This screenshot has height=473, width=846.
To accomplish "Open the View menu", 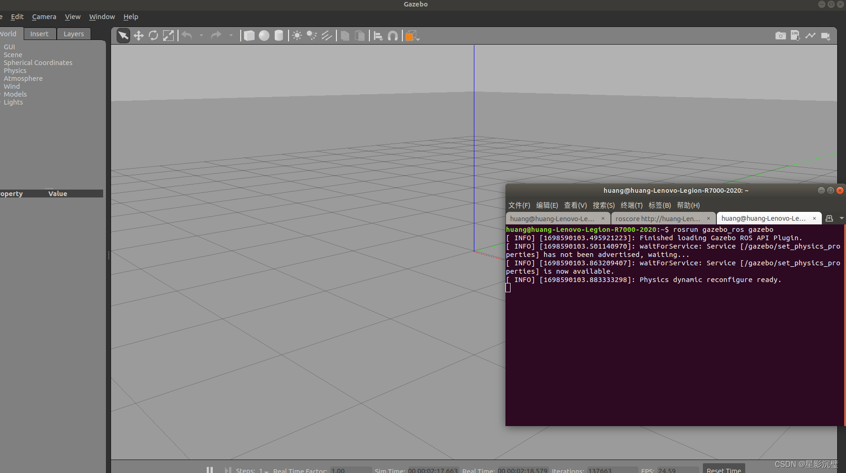I will [x=72, y=17].
